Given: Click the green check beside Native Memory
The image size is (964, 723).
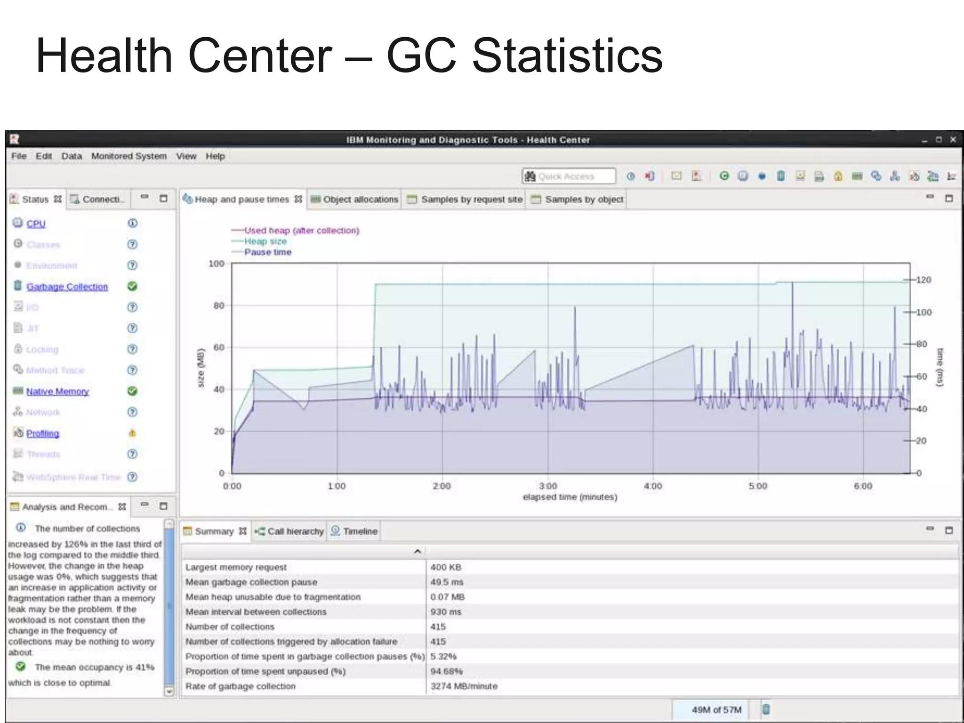Looking at the screenshot, I should click(132, 391).
